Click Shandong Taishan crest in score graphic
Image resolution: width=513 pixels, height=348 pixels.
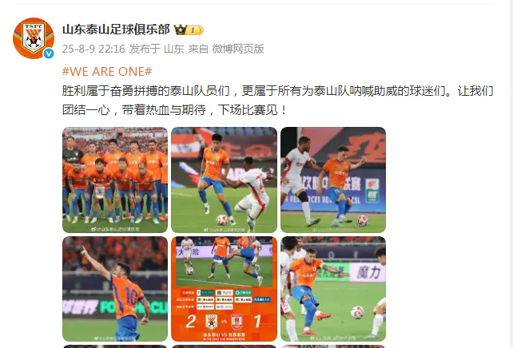211,322
